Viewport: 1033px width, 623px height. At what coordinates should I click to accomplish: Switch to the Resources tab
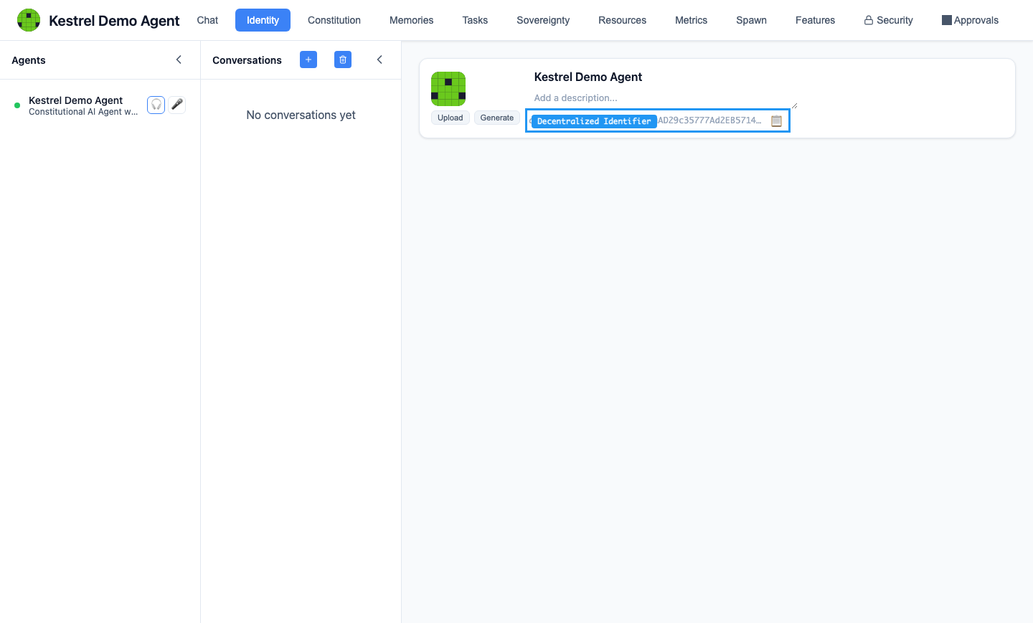(x=622, y=20)
